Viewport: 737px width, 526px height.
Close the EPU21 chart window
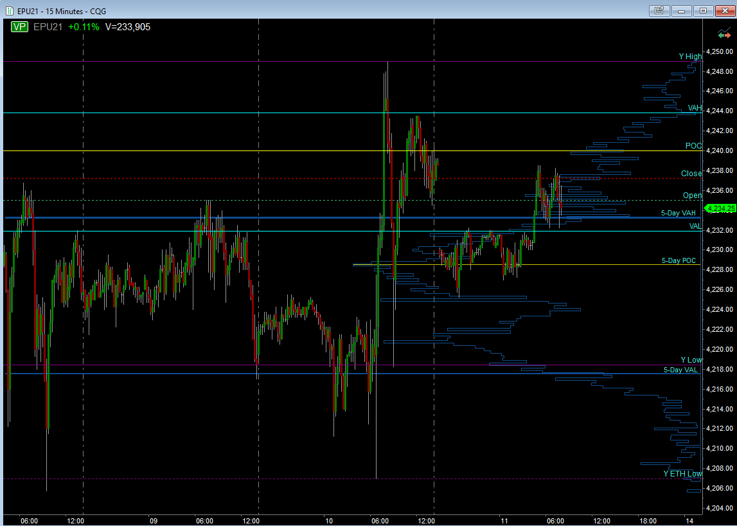coord(725,10)
